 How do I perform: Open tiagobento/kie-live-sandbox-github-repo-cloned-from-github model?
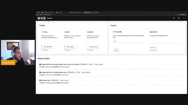[61, 64]
